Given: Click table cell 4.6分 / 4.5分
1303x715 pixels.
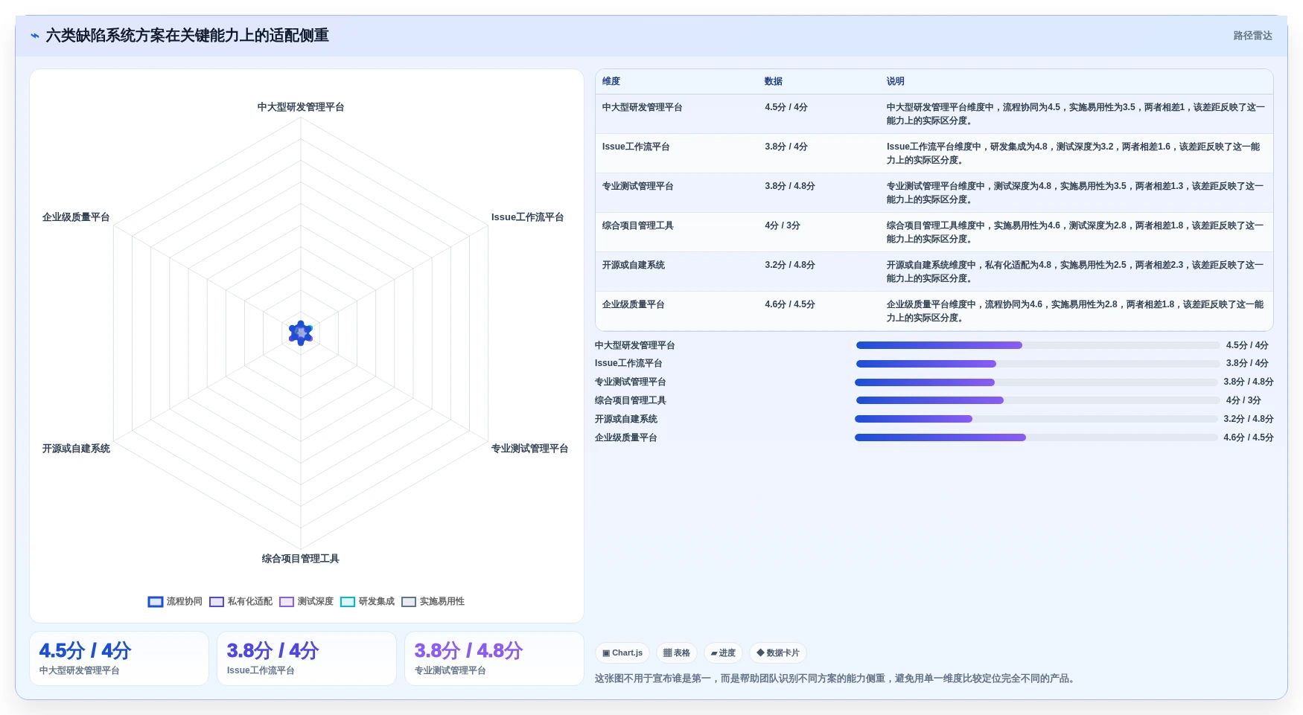Looking at the screenshot, I should click(x=790, y=304).
